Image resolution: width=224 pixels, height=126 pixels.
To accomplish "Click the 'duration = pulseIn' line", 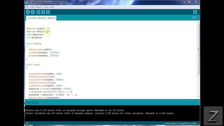I will (x=50, y=89).
